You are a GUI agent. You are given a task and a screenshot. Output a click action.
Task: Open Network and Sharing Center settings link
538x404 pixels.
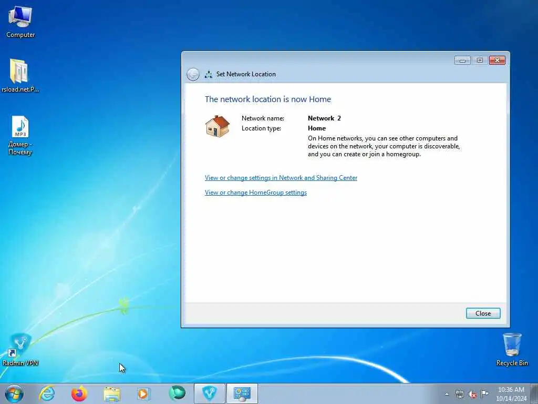click(x=281, y=178)
